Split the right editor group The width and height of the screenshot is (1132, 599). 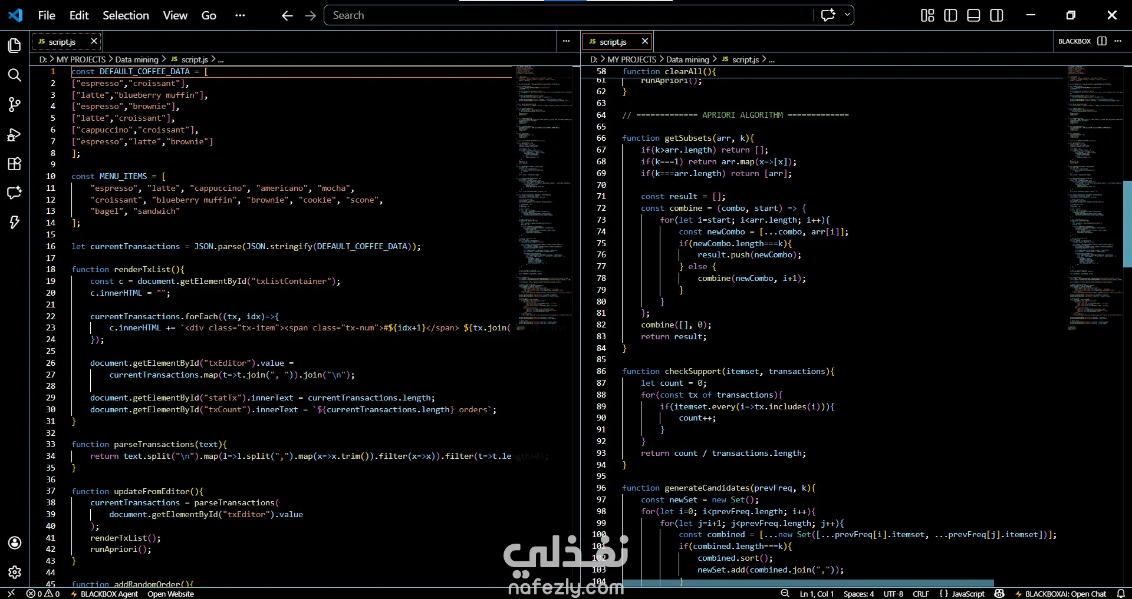point(1102,41)
